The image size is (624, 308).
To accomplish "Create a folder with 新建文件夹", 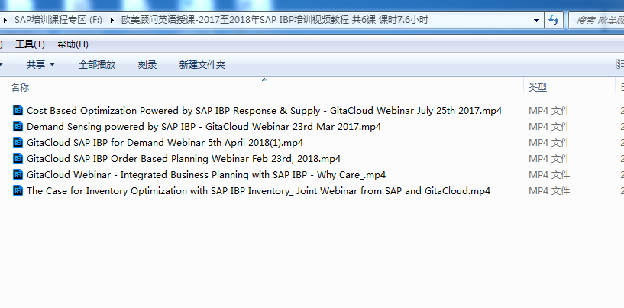I will (202, 64).
